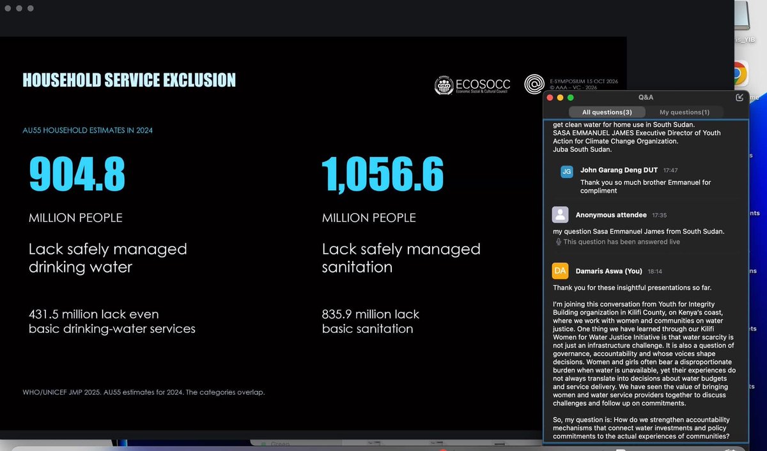Image resolution: width=767 pixels, height=451 pixels.
Task: Switch to the All questions(3) tab
Action: coord(607,112)
